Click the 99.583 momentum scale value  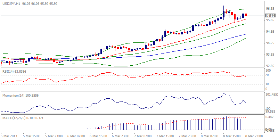coord(270,112)
